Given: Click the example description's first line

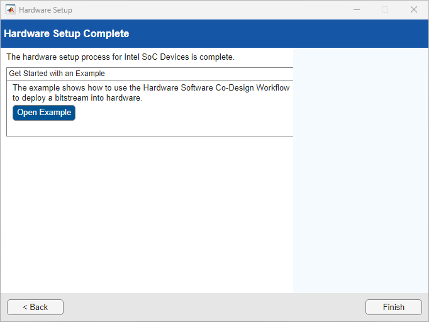Looking at the screenshot, I should point(151,88).
